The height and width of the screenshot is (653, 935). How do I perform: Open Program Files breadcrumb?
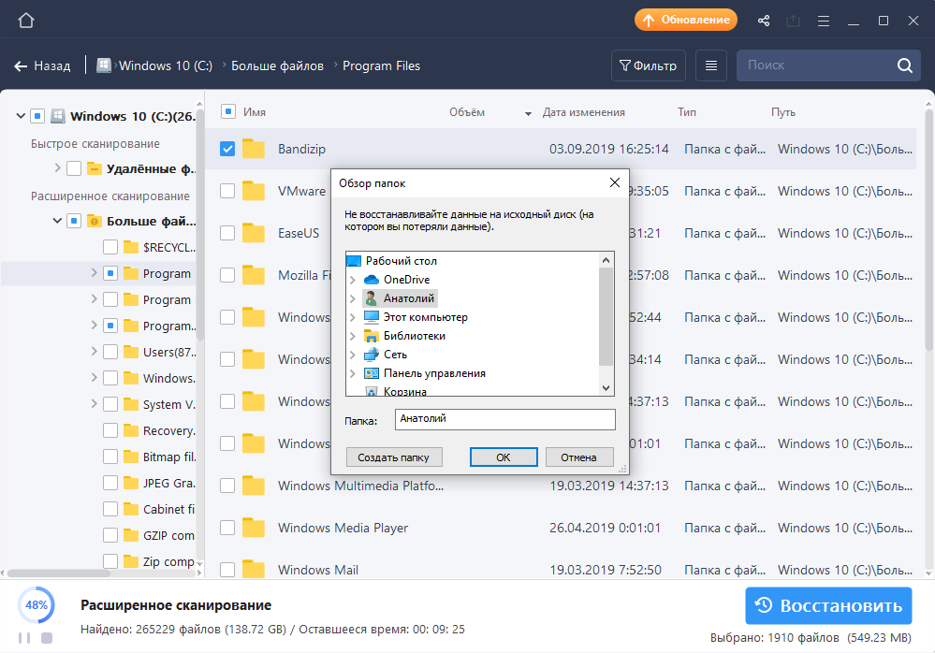point(381,65)
